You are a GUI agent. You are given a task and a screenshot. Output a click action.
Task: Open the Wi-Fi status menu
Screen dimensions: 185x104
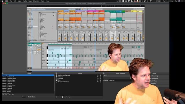tap(151, 1)
